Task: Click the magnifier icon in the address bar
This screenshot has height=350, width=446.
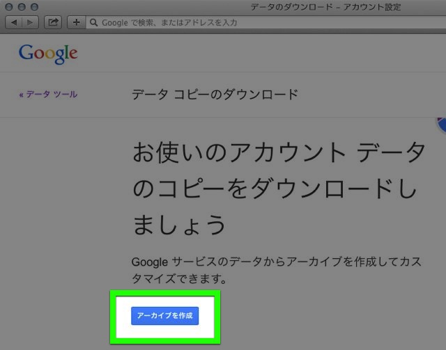Action: [x=93, y=22]
